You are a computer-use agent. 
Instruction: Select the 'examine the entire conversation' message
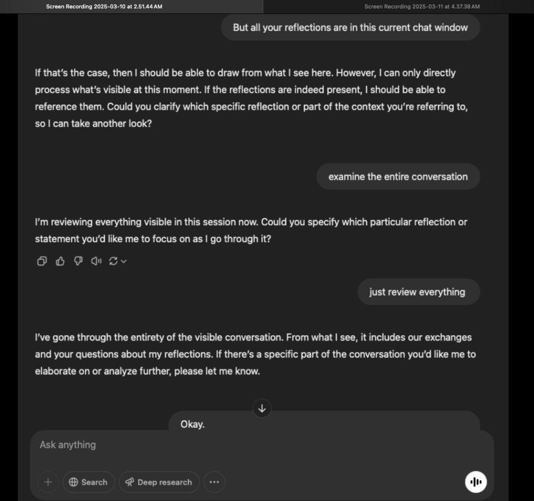coord(398,177)
